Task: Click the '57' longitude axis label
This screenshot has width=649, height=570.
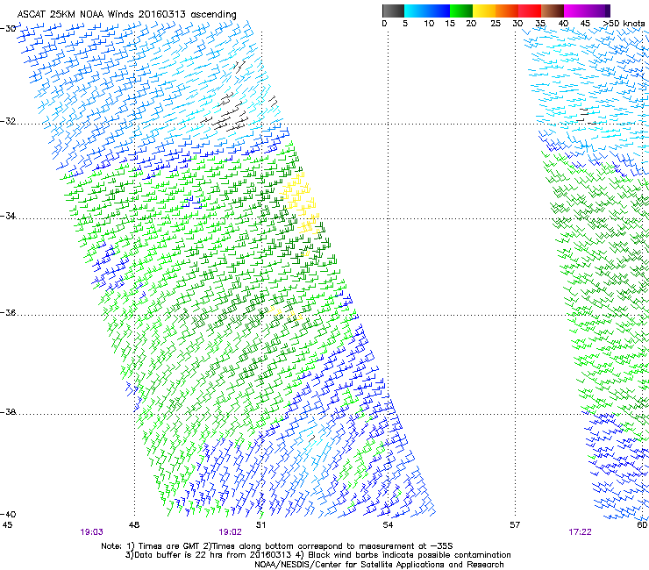Action: coord(515,525)
